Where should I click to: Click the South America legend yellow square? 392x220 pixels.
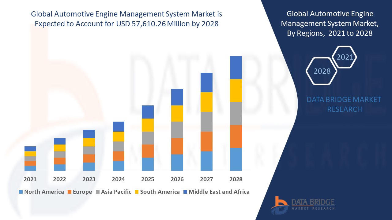click(x=137, y=192)
